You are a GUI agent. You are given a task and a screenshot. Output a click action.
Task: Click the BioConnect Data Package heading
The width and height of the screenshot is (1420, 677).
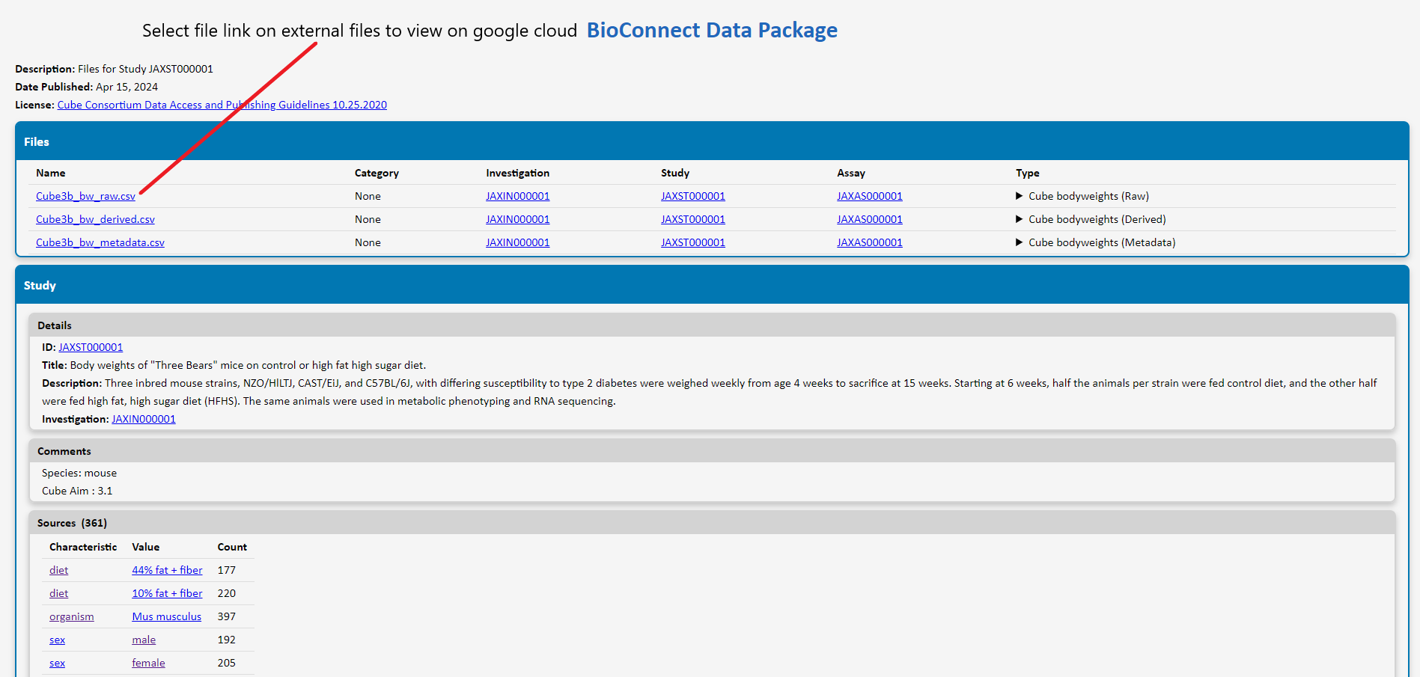pos(712,30)
